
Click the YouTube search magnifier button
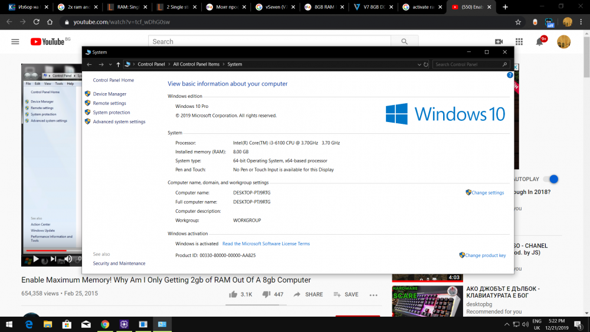click(404, 41)
